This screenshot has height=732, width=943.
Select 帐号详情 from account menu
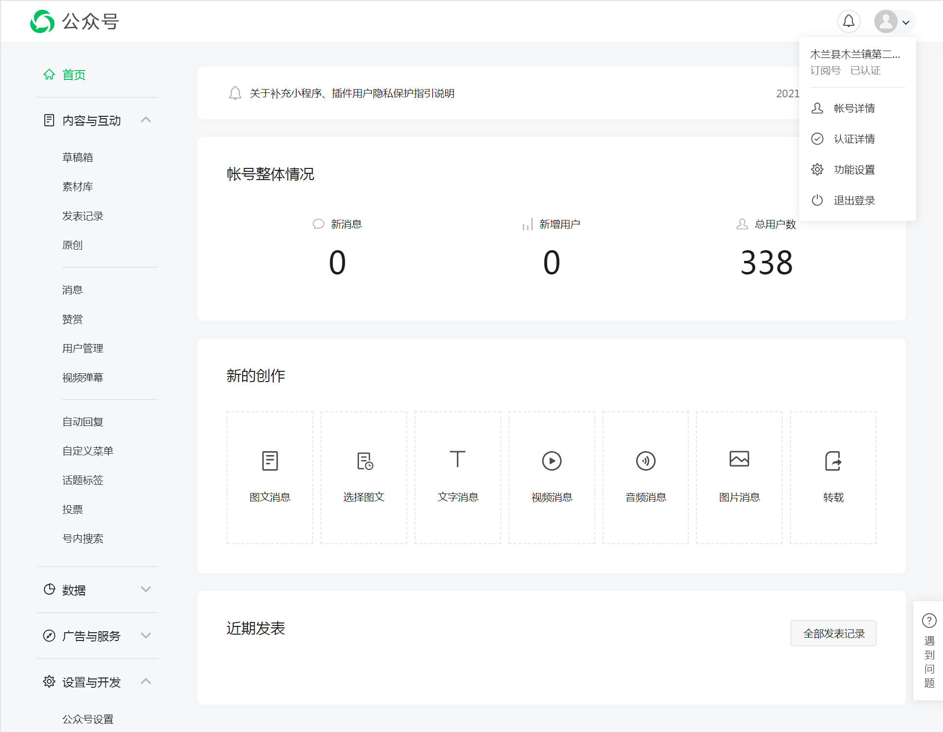tap(854, 108)
